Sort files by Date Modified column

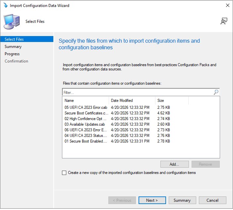(x=132, y=101)
